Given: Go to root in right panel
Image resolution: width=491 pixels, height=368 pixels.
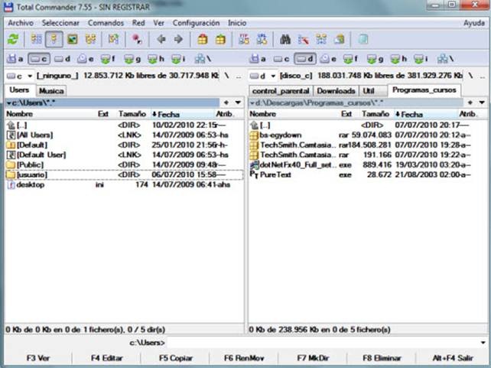Looking at the screenshot, I should tap(470, 76).
